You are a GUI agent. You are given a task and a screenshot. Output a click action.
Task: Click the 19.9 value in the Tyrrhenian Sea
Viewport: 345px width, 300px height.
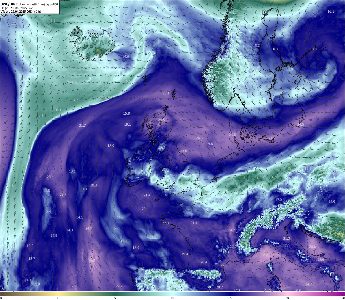(x=298, y=291)
